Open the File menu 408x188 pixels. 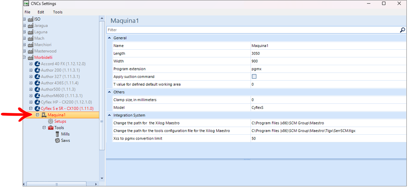pos(27,12)
